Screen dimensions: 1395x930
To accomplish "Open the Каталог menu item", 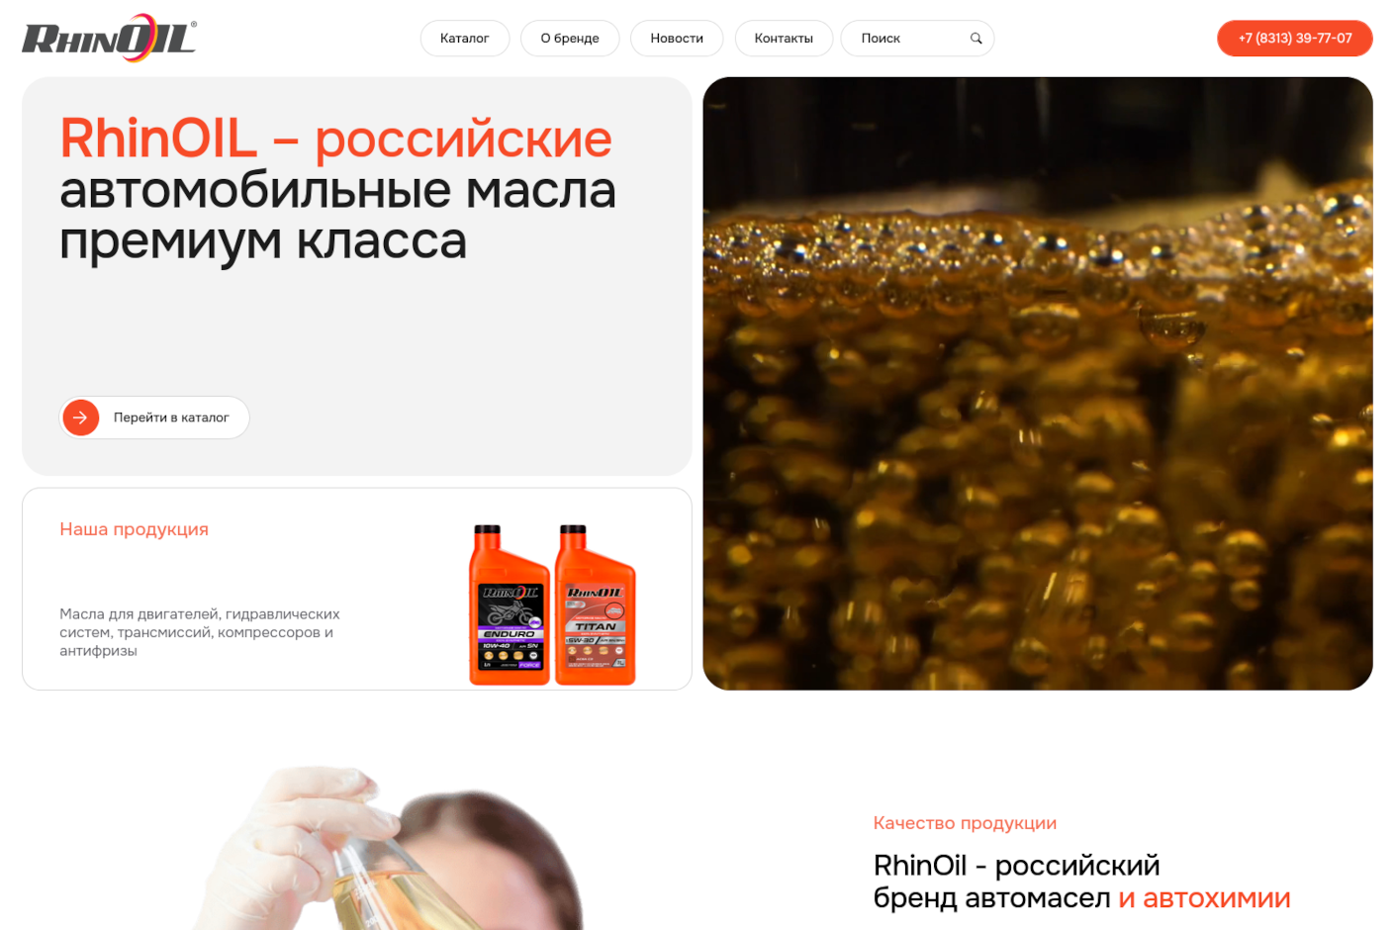I will (464, 38).
